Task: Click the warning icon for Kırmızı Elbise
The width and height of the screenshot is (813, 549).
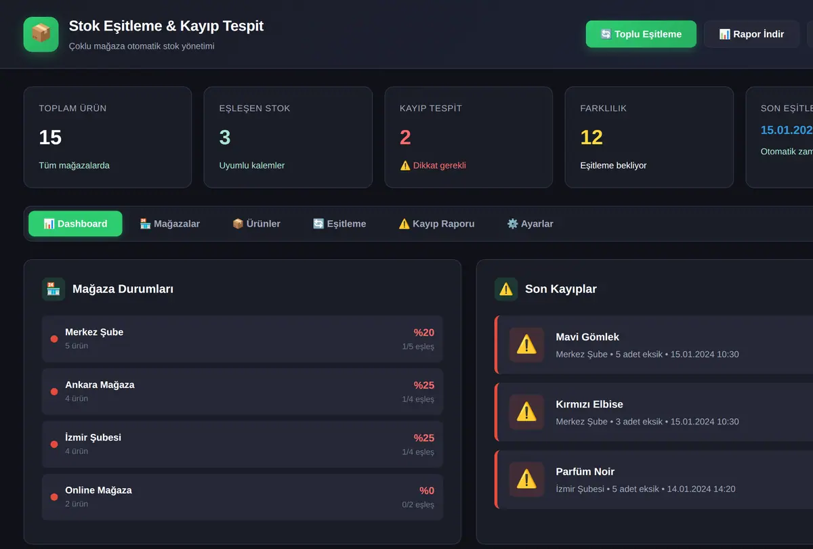Action: point(526,412)
